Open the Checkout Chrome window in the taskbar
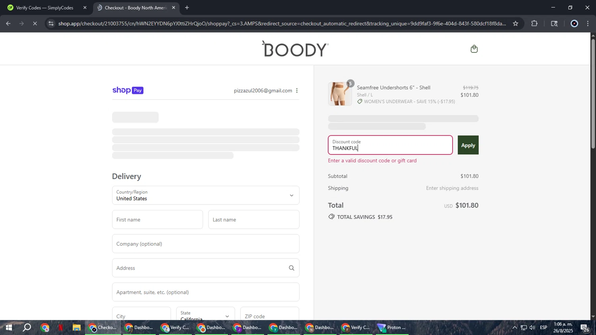The height and width of the screenshot is (335, 596). point(103,328)
